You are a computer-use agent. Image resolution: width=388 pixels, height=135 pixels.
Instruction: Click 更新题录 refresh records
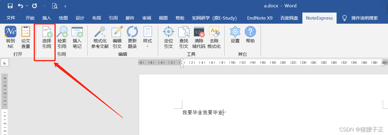(x=132, y=37)
